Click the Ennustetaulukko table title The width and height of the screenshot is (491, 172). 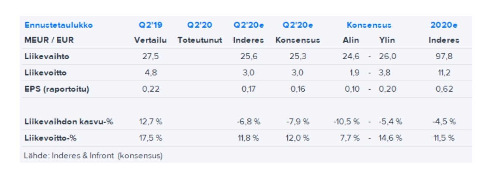pos(58,25)
